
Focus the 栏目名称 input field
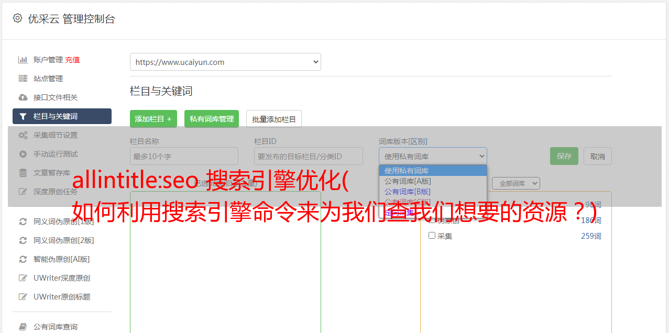pos(184,156)
